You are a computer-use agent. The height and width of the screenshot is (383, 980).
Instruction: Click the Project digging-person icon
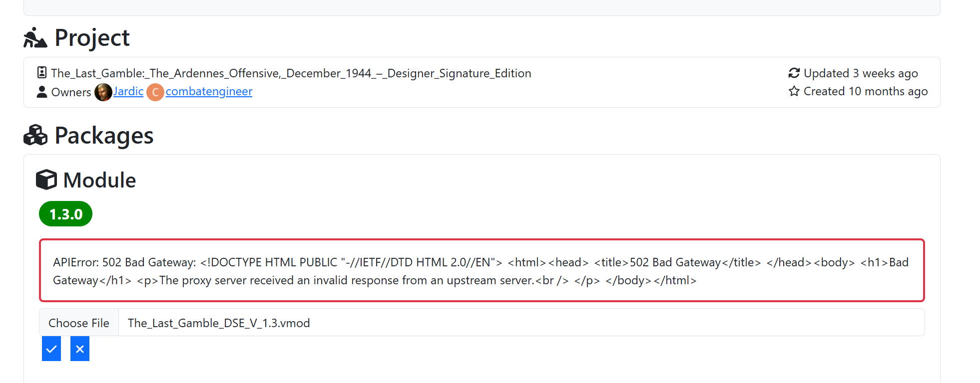tap(35, 38)
